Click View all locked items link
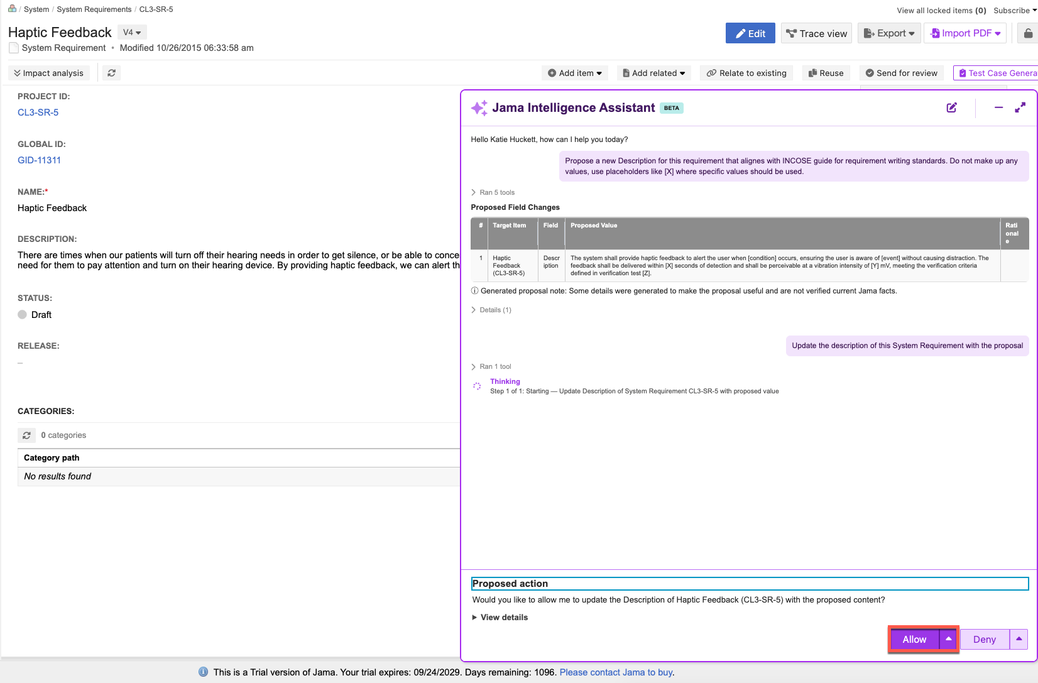Screen dimensions: 1038x683 [x=941, y=10]
